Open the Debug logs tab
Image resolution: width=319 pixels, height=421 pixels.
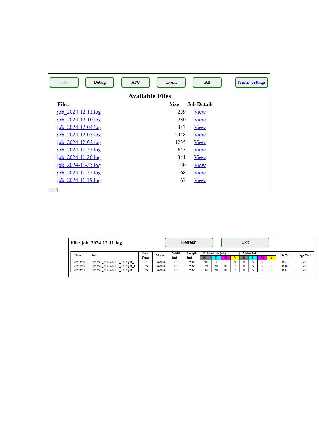(100, 82)
